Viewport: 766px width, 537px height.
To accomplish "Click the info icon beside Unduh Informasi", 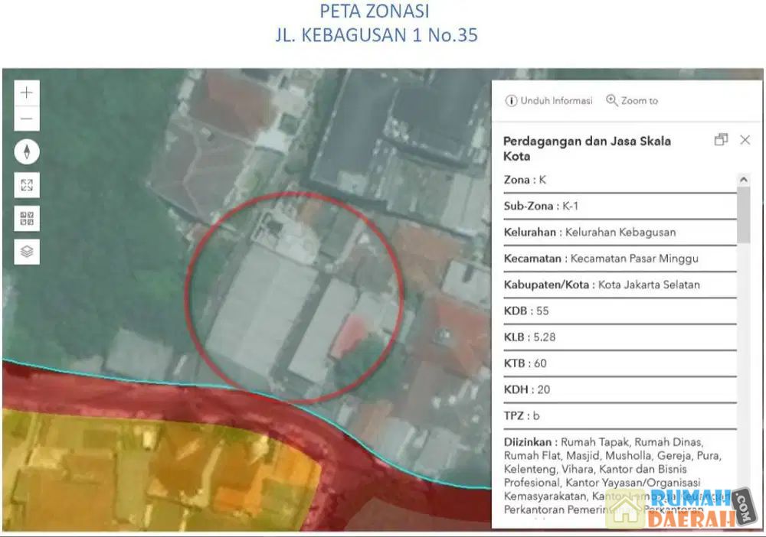I will 511,100.
